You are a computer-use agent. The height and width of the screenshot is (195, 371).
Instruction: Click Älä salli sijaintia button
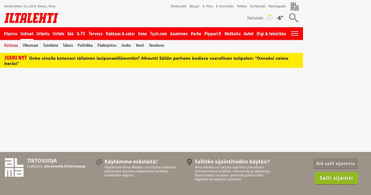click(x=335, y=163)
